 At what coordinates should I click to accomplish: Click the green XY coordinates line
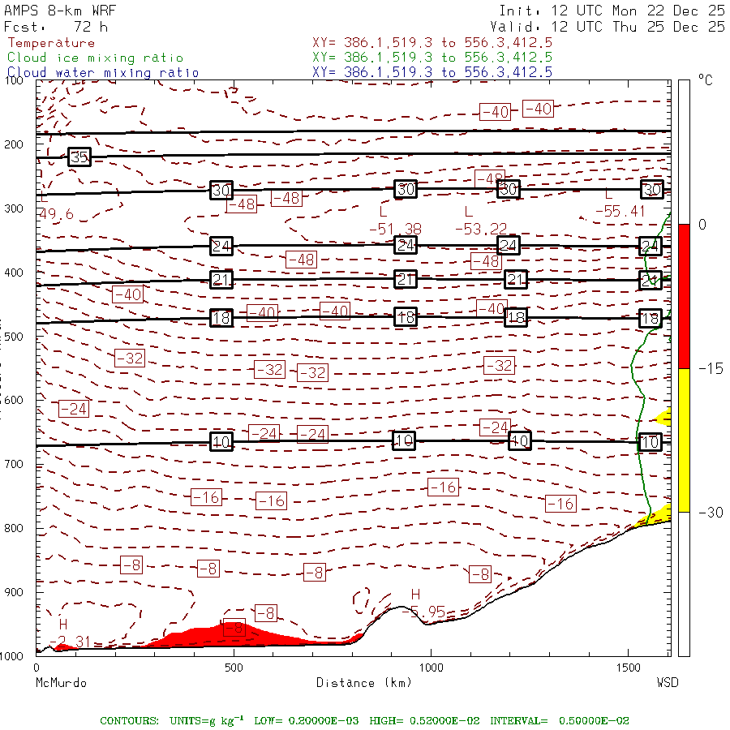point(432,58)
